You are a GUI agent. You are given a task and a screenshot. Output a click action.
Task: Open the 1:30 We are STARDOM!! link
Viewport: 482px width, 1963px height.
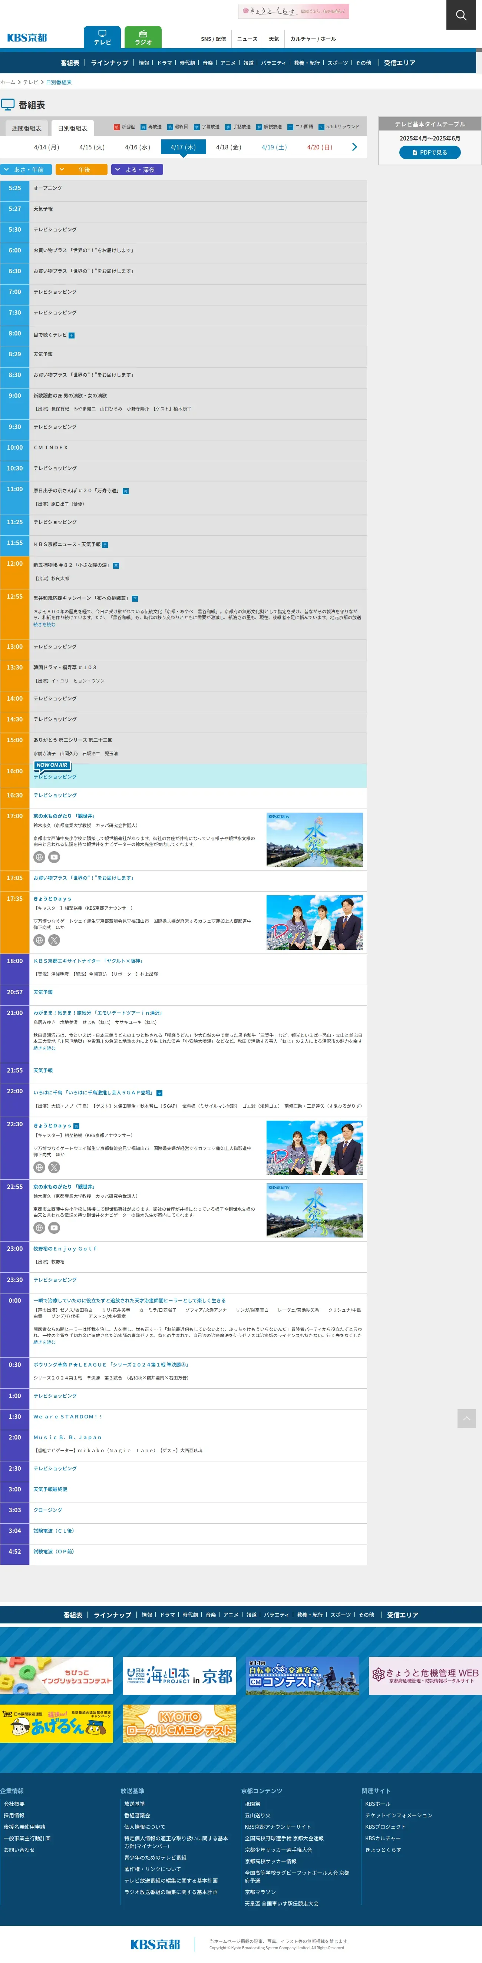click(68, 1417)
